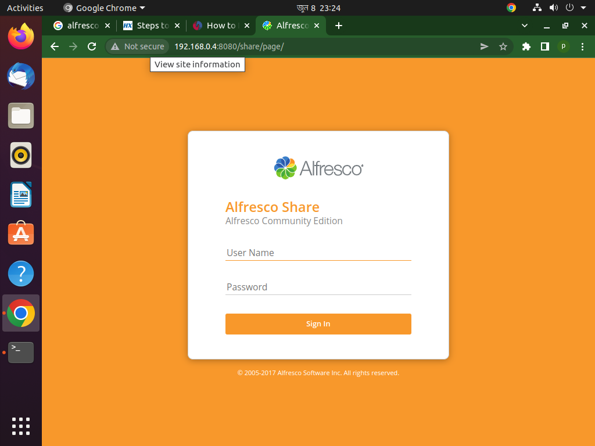Click the Not secure warning chip
The width and height of the screenshot is (595, 446).
click(137, 46)
